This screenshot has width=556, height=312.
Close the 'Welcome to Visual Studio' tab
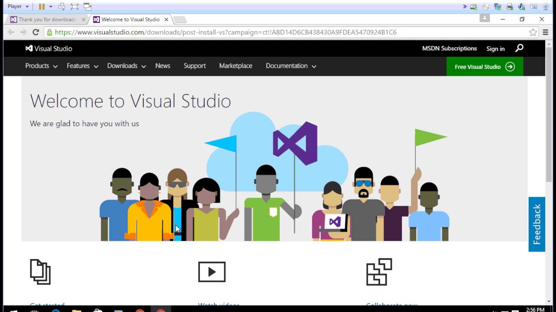coord(166,19)
